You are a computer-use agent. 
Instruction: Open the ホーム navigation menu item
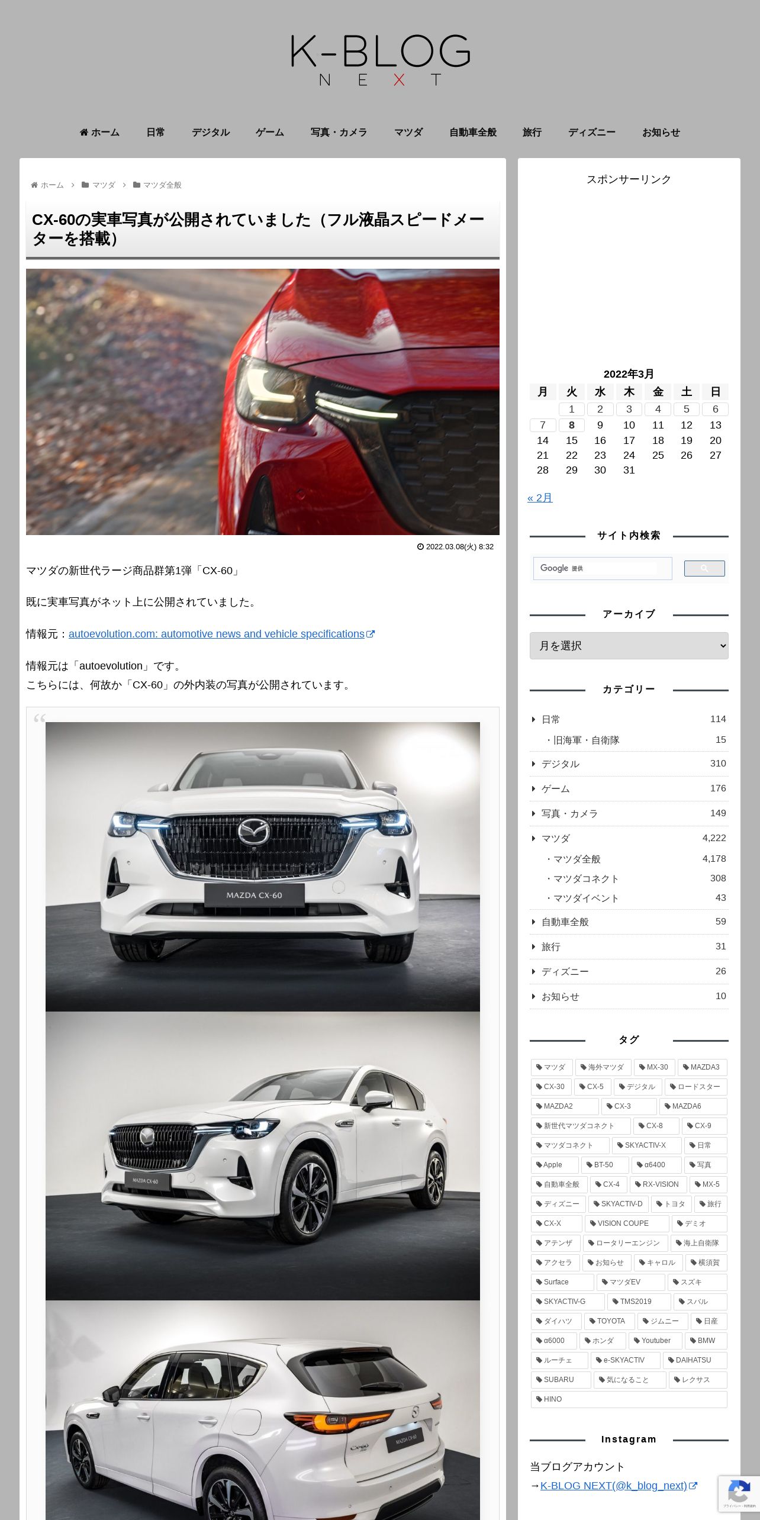tap(99, 133)
